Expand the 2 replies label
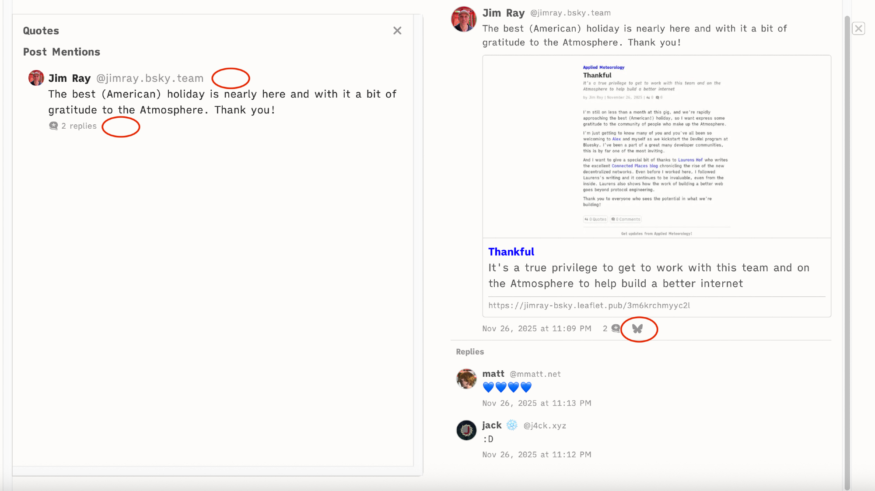This screenshot has width=875, height=491. (79, 126)
